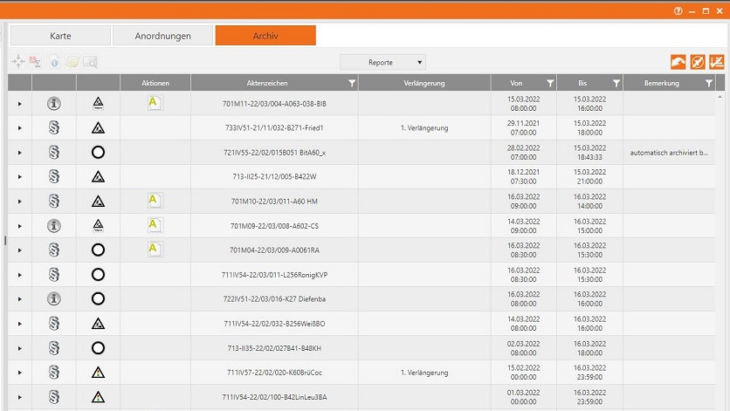Click the yellow document action icon for 701M11-22/03/004-A063-038-BIB
730x411 pixels.
155,103
